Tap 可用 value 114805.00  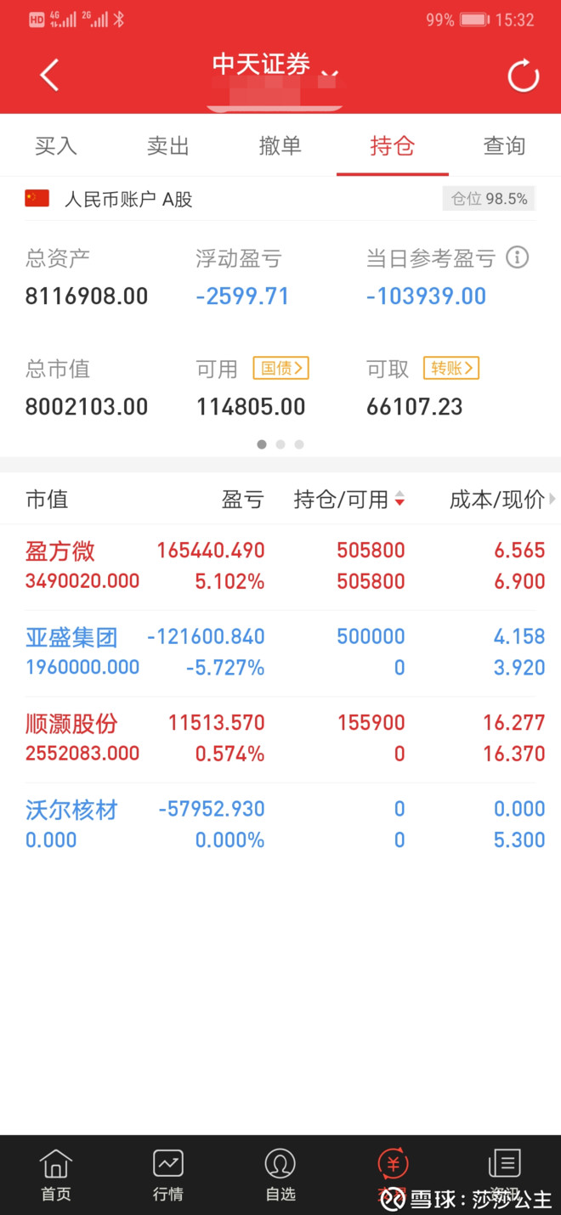point(251,407)
